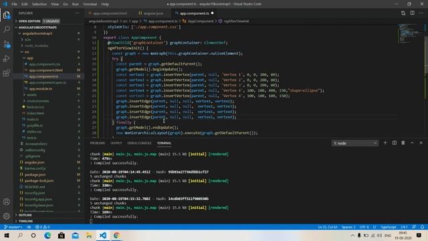
Task: Click the Explorer more actions ellipsis
Action: [78, 13]
